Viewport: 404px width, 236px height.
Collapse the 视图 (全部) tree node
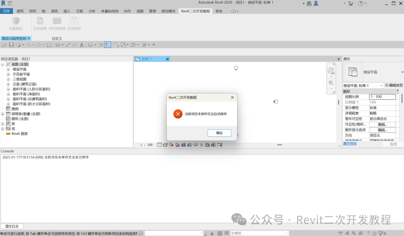click(3, 64)
